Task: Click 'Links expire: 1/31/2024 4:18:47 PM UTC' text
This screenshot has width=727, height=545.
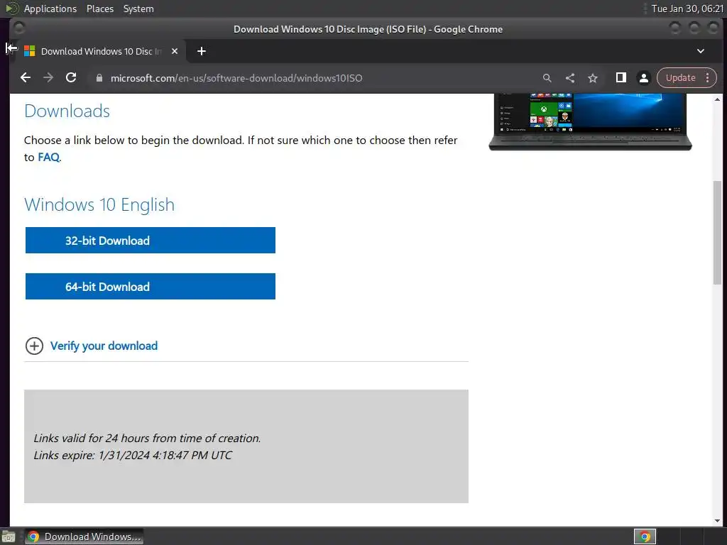Action: coord(133,455)
